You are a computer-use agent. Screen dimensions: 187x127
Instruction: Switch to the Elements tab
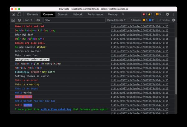coord(33,14)
